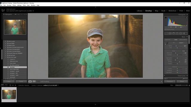Click the Previous button
The height and width of the screenshot is (107, 191).
coord(170,81)
